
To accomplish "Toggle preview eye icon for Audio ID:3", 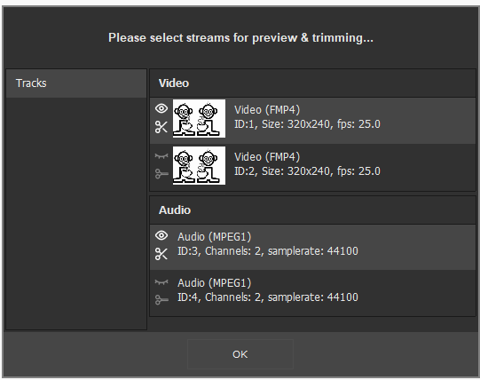I will (161, 235).
